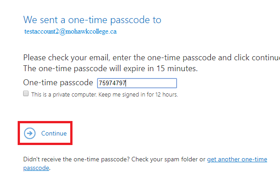280x184 pixels.
Task: Click the testaccount2@mohawkcollege.ca email address
Action: tap(71, 32)
